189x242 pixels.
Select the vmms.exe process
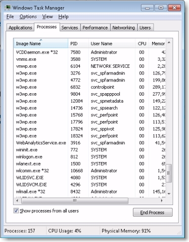[89, 59]
